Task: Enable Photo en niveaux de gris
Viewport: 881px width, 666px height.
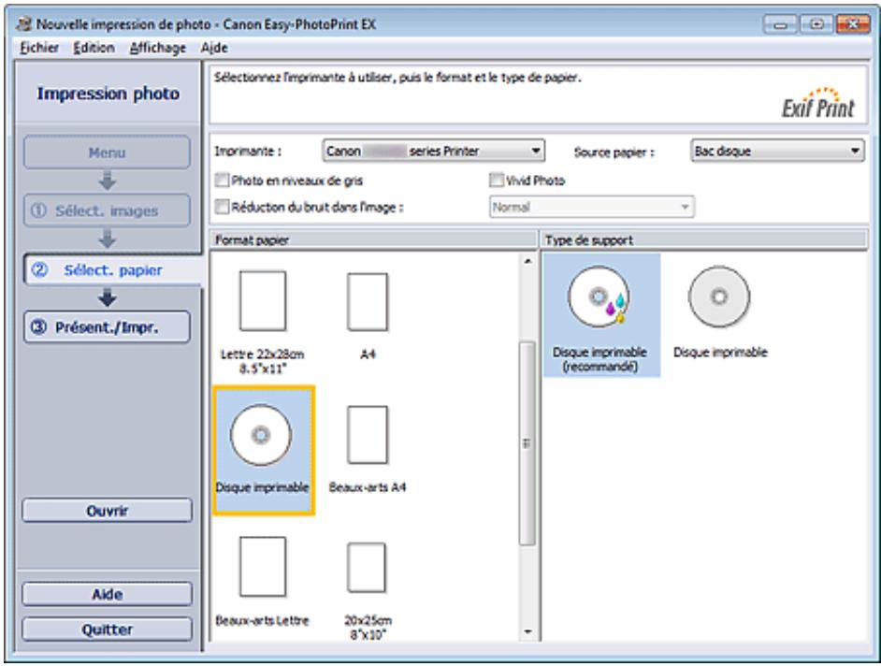Action: tap(223, 181)
